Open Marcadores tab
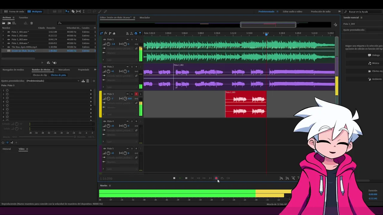This screenshot has width=383, height=215. [x=64, y=70]
